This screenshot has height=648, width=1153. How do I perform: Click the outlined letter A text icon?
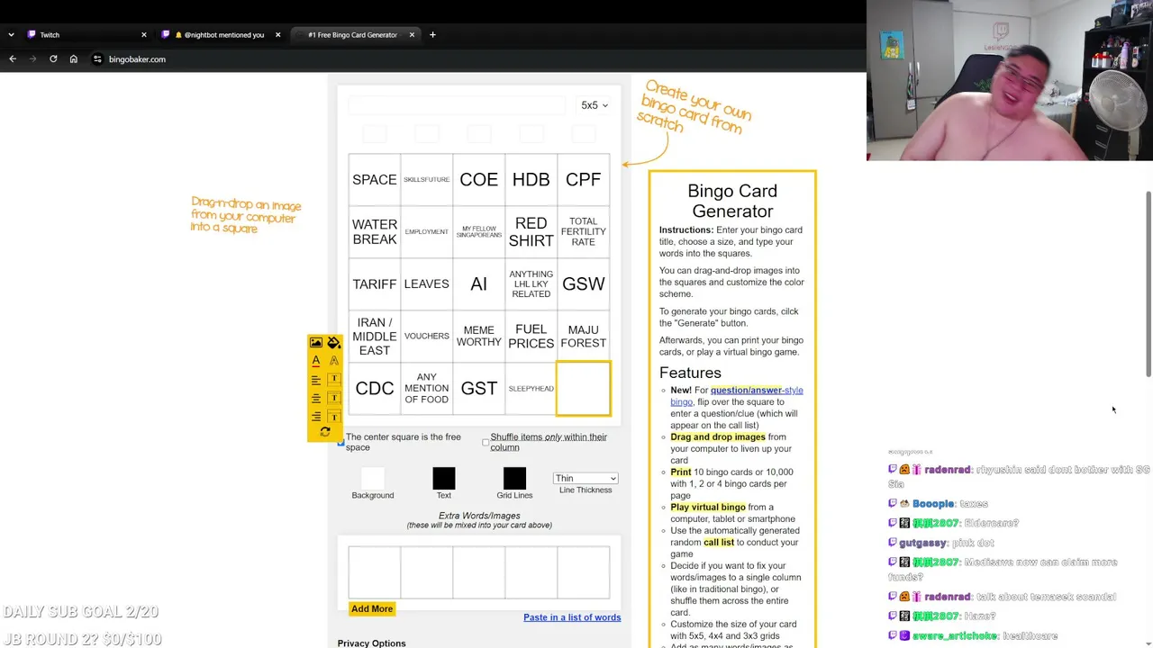pos(334,361)
